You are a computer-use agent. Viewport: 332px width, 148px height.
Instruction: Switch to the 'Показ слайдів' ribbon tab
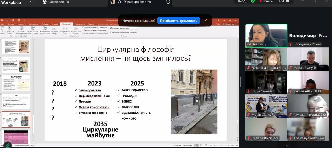[67, 24]
